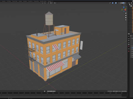Open object type visibility dropdown
The width and height of the screenshot is (133, 99).
tap(111, 3)
